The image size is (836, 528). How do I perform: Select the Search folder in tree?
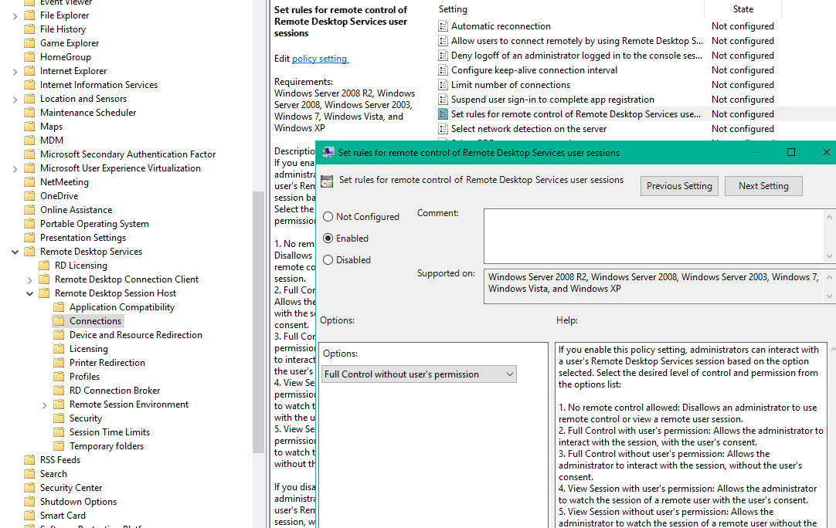[53, 474]
